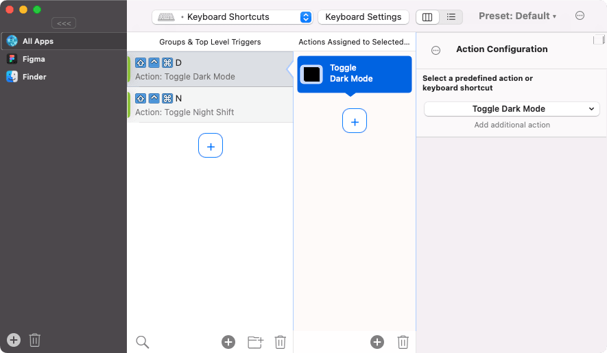The image size is (607, 353).
Task: Open the Toggle Dark Mode predefined action dropdown
Action: (512, 109)
